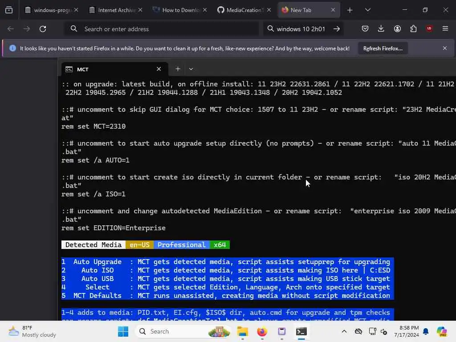456x342 pixels.
Task: Open the Save to Pocket icon
Action: [x=365, y=29]
